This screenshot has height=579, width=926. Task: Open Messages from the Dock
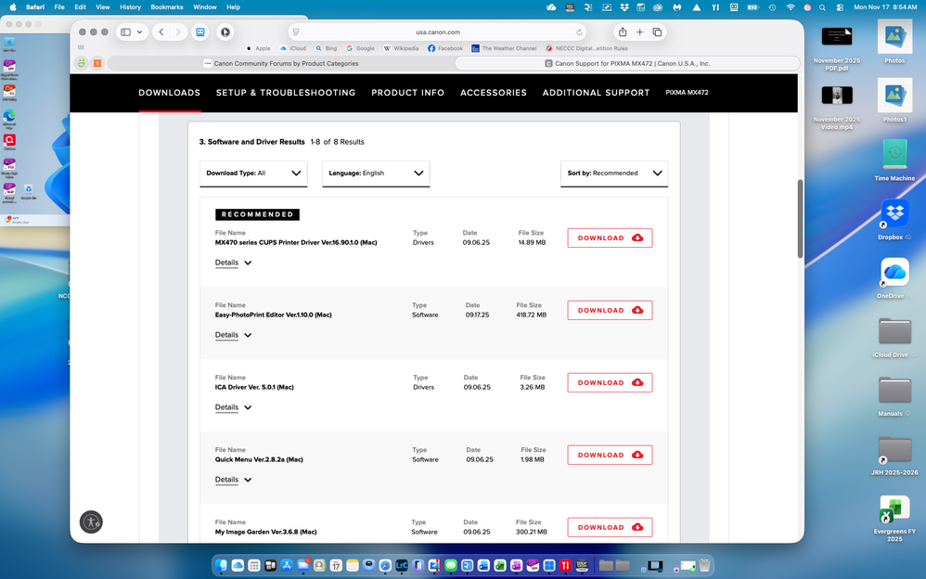tap(449, 564)
